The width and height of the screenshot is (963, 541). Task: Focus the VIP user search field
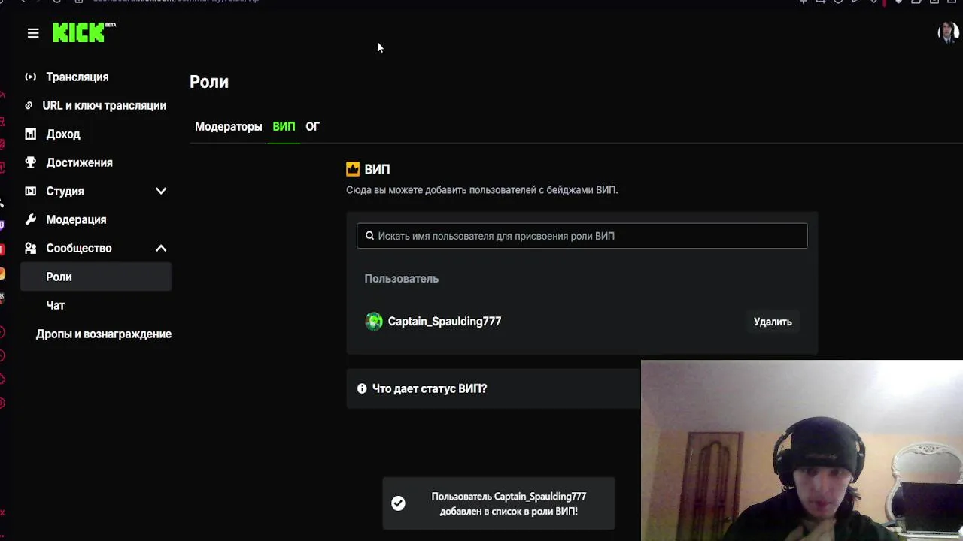582,236
